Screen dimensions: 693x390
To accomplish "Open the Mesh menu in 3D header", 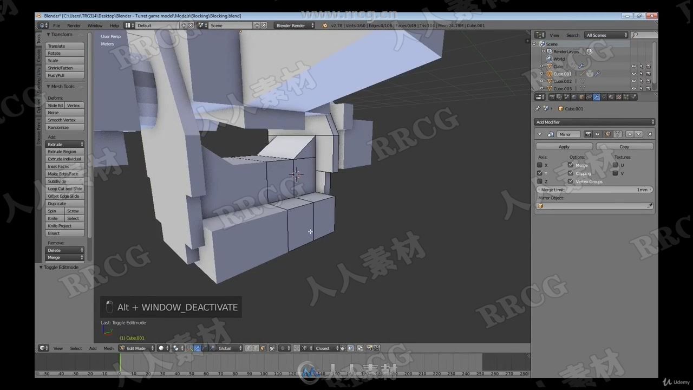I will click(x=108, y=348).
